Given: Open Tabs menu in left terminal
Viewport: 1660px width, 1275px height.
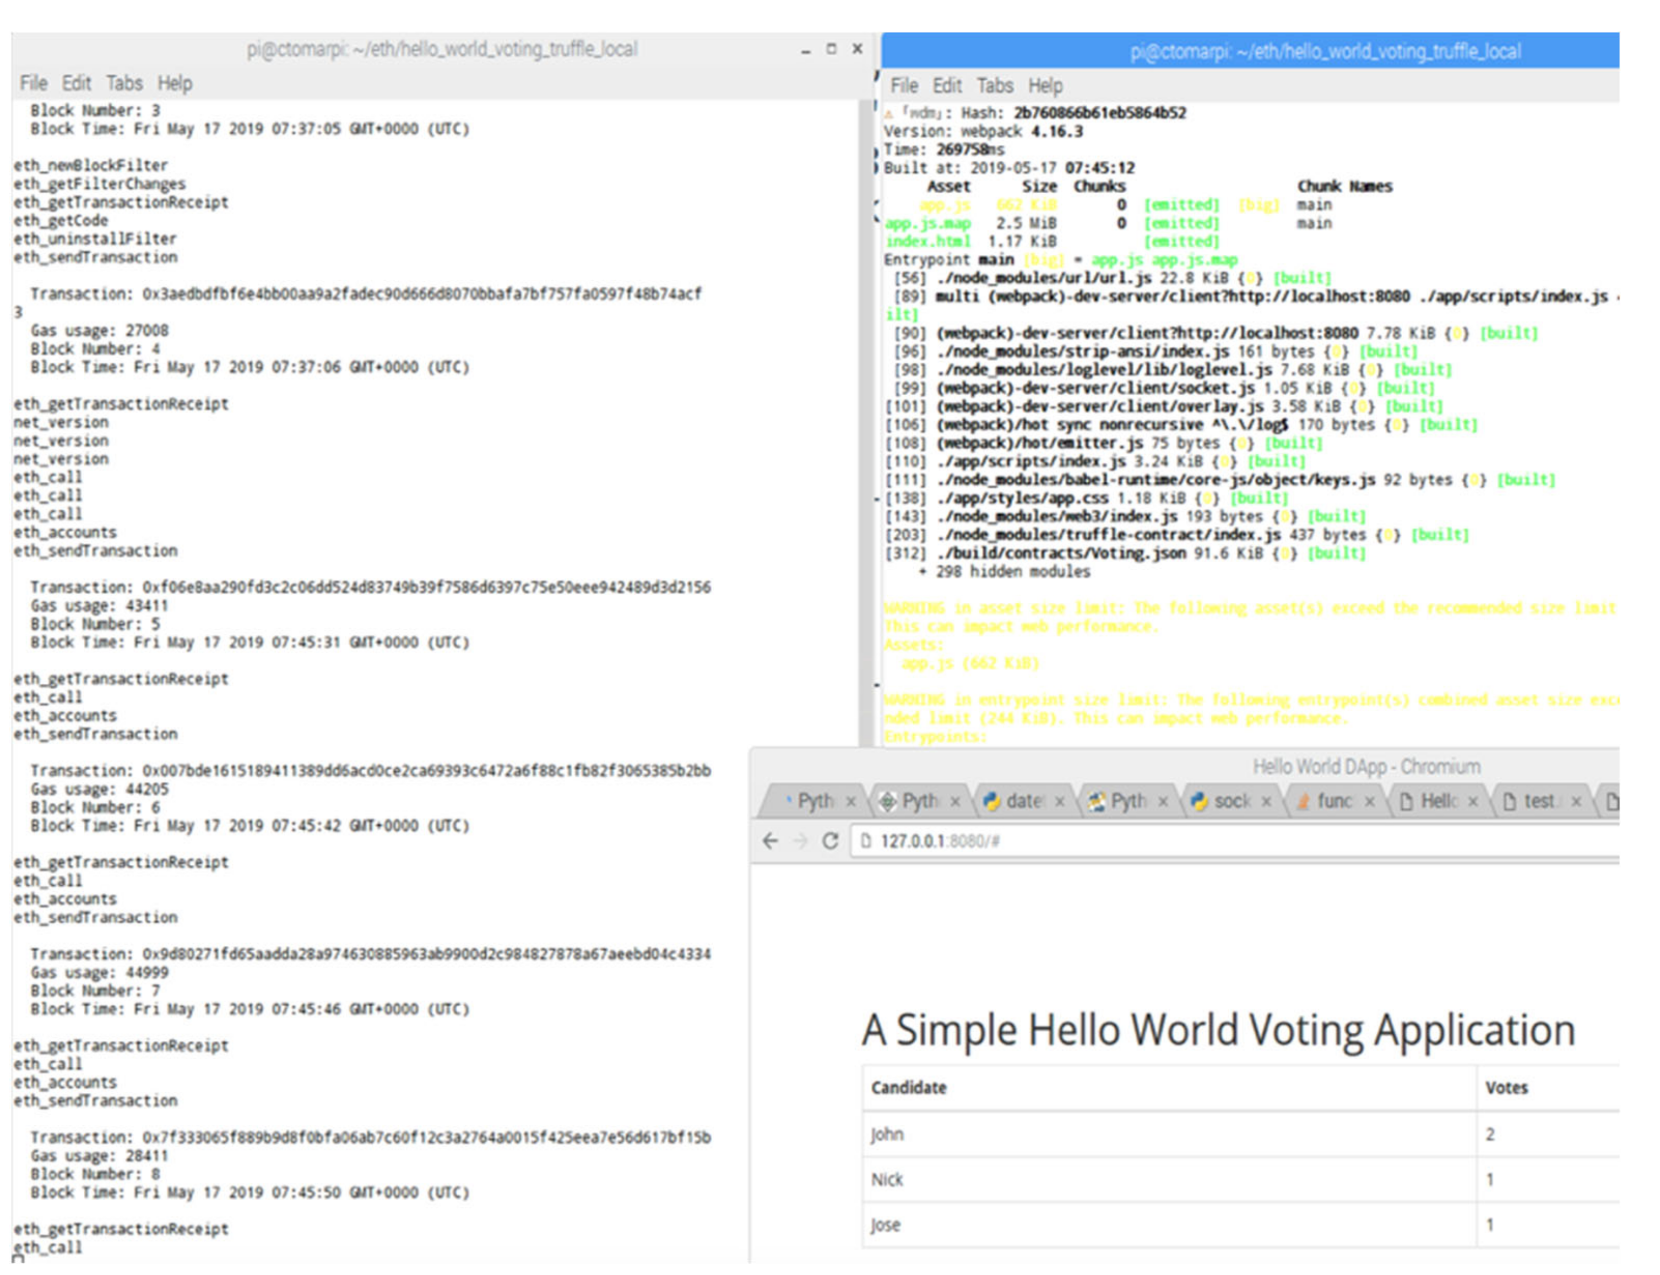Looking at the screenshot, I should coord(124,83).
